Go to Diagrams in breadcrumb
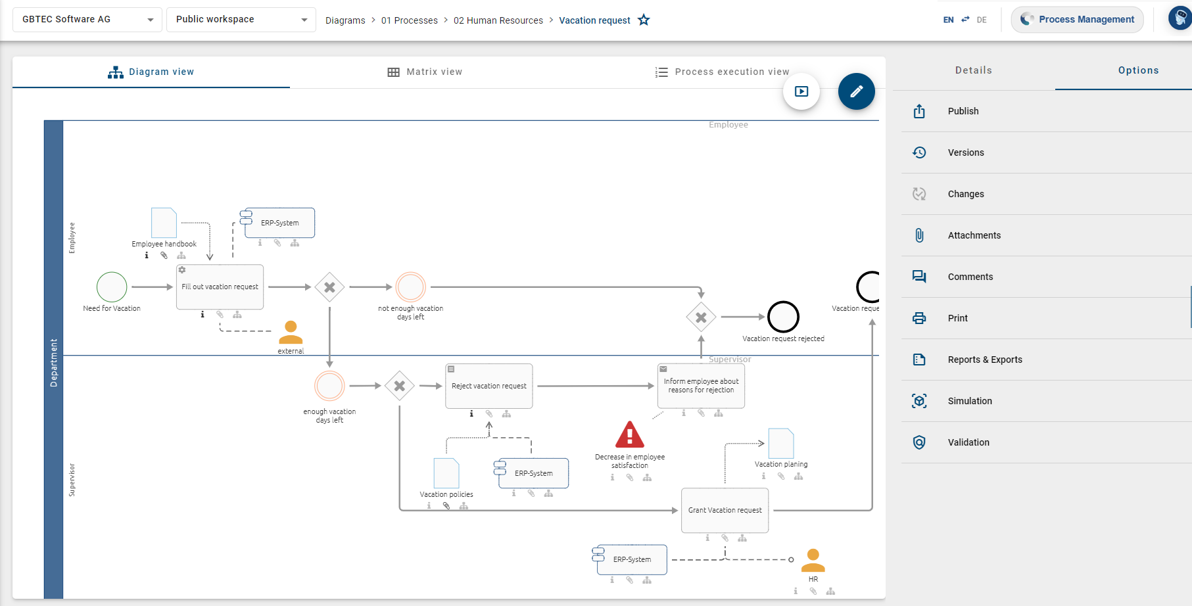The height and width of the screenshot is (606, 1192). [345, 20]
